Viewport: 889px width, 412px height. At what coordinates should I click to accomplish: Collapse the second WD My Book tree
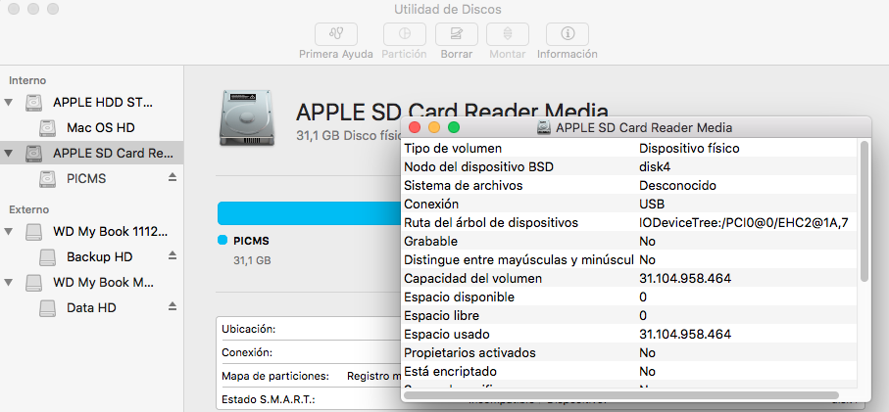10,283
